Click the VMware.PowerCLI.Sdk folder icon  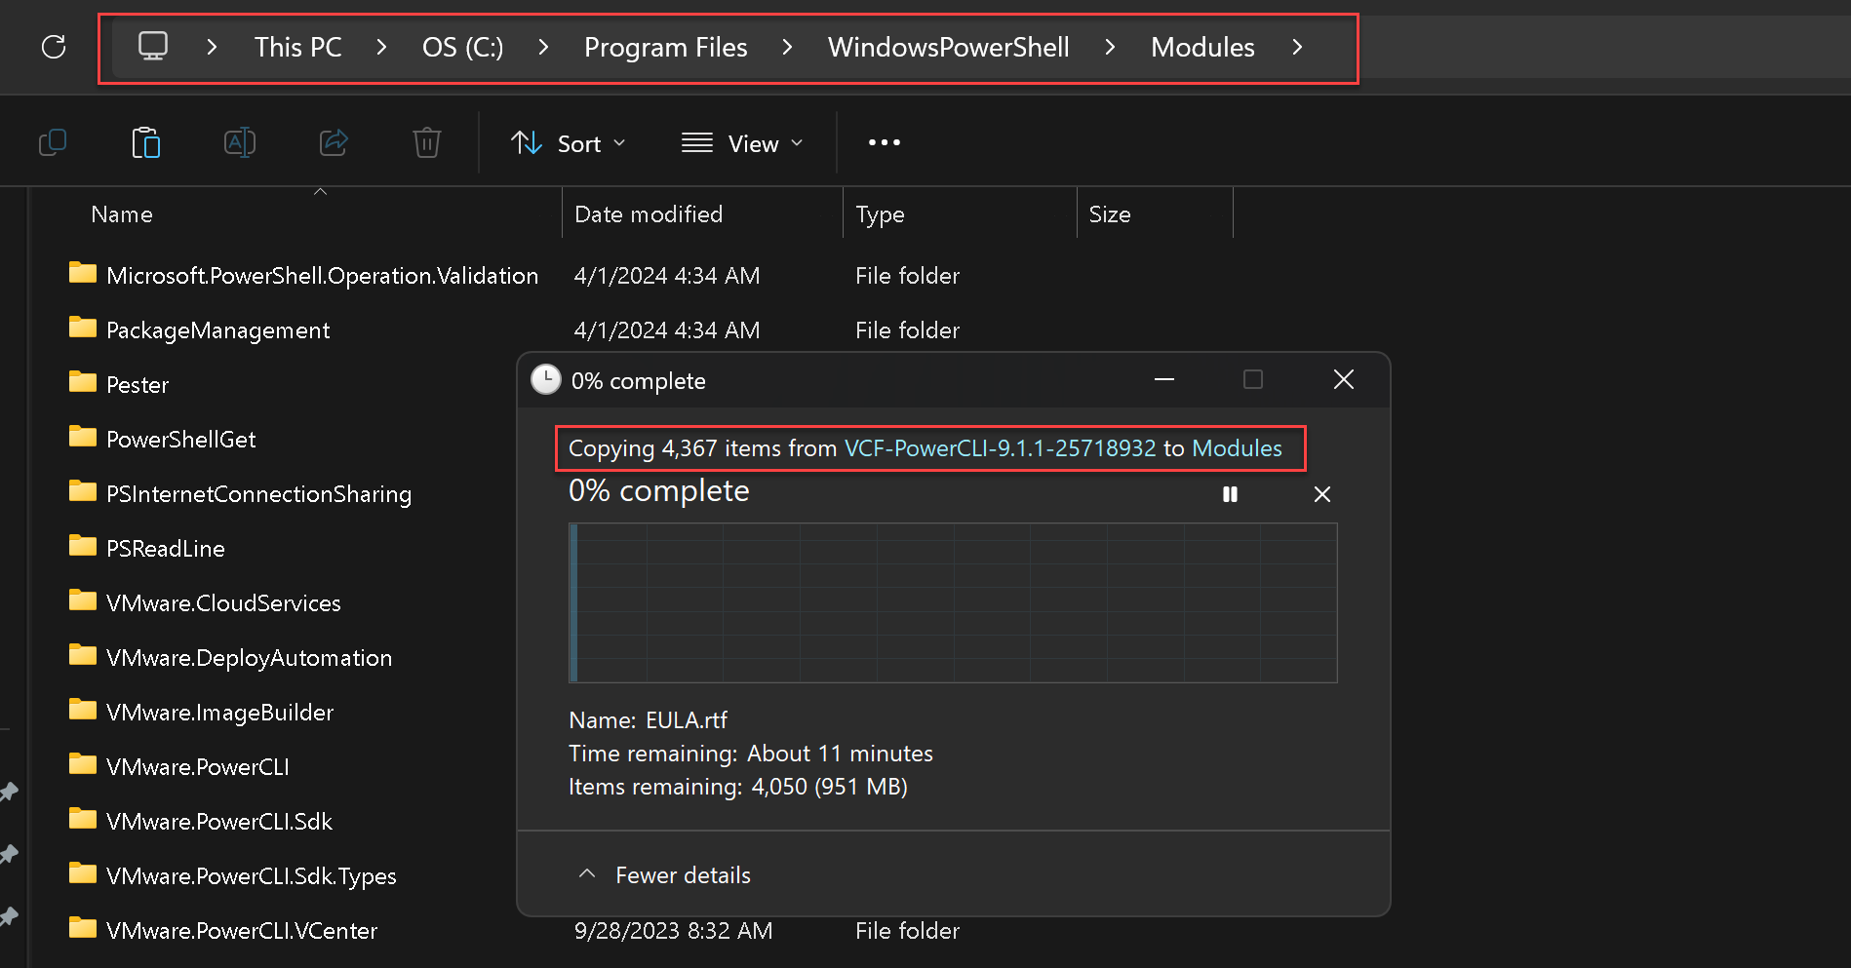[x=83, y=819]
